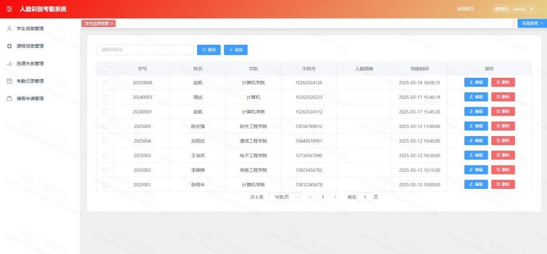This screenshot has height=254, width=547.
Task: Tick the checkbox for 王浩然's row
Action: coord(105,155)
